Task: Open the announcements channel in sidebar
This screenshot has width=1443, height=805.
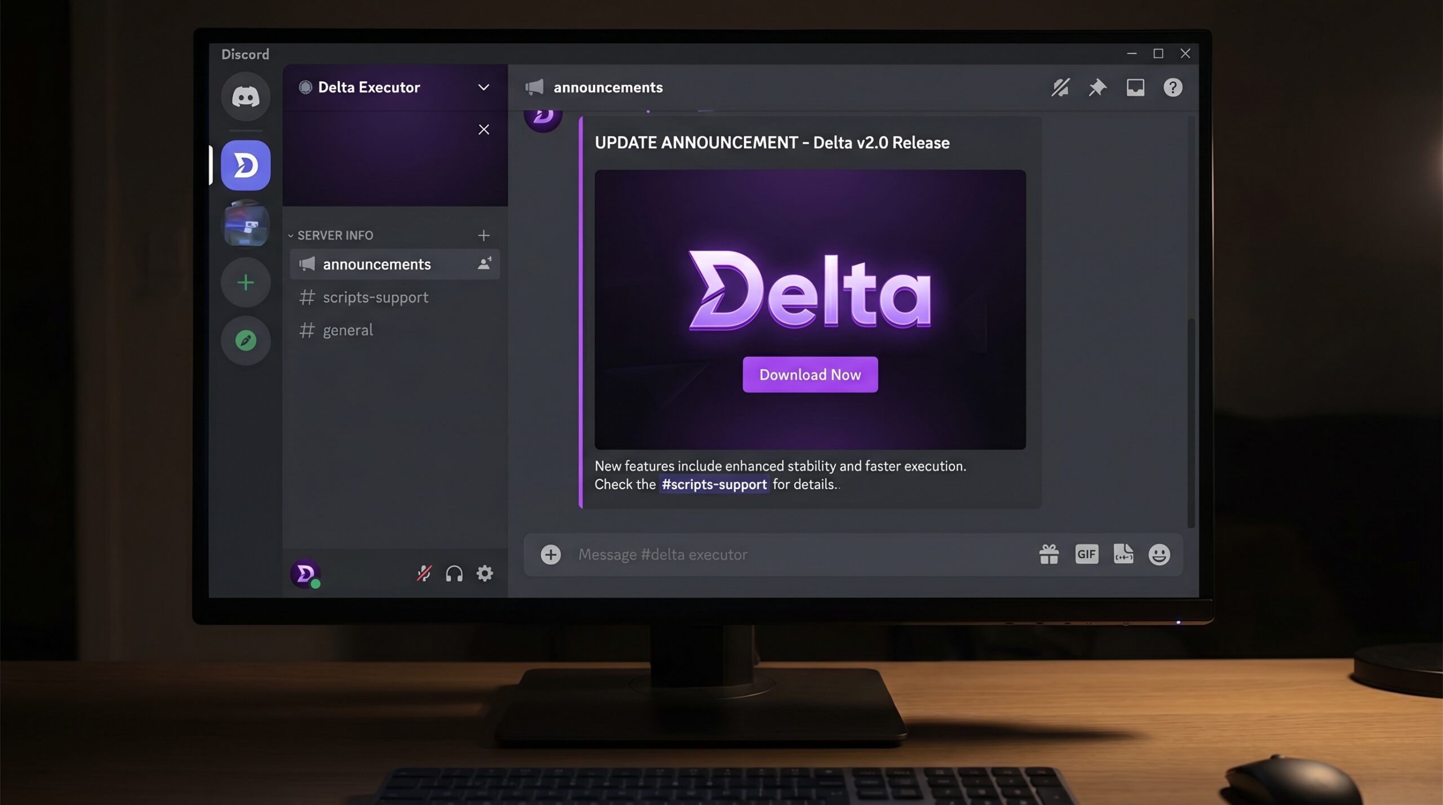Action: 395,264
